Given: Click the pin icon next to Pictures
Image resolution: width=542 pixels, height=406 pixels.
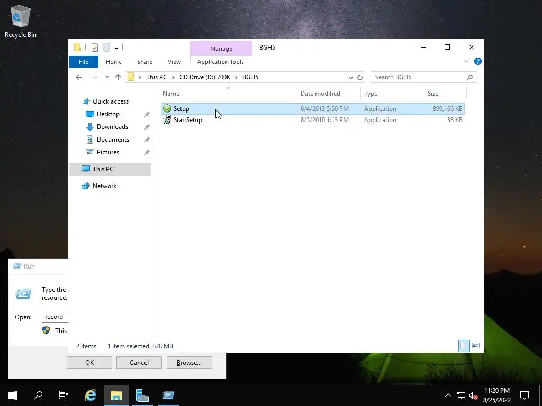Looking at the screenshot, I should 147,152.
